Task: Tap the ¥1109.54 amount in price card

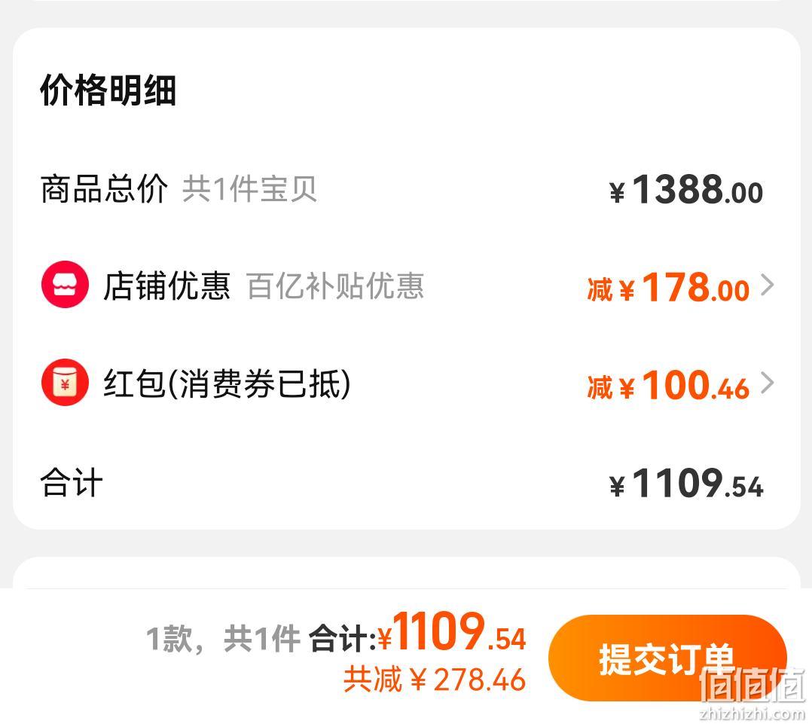Action: pos(686,484)
